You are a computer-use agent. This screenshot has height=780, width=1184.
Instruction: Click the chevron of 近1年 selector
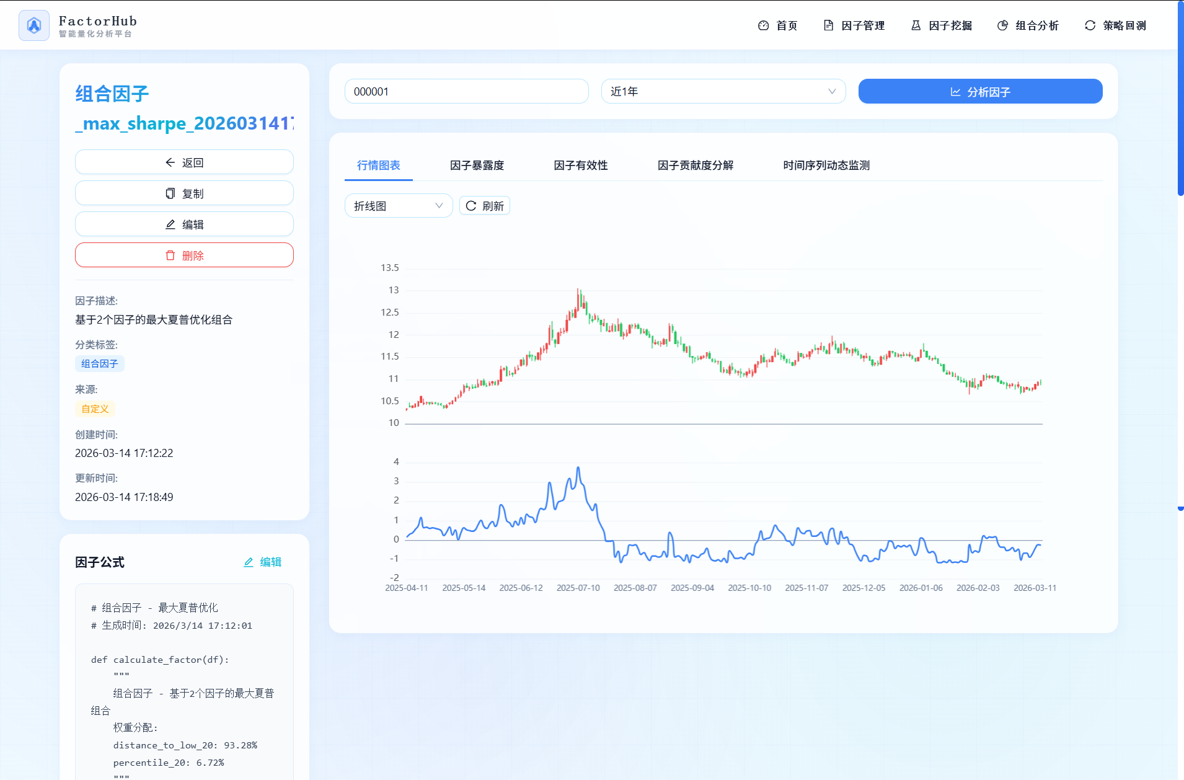[832, 91]
